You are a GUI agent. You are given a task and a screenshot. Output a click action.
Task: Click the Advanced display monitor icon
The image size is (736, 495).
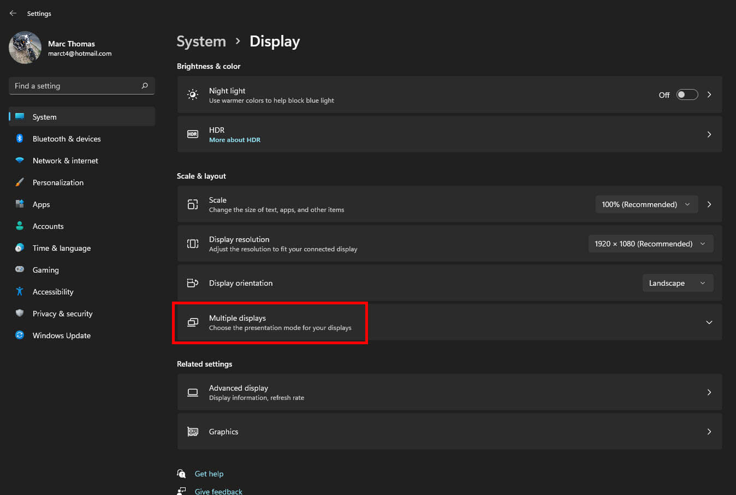tap(193, 392)
